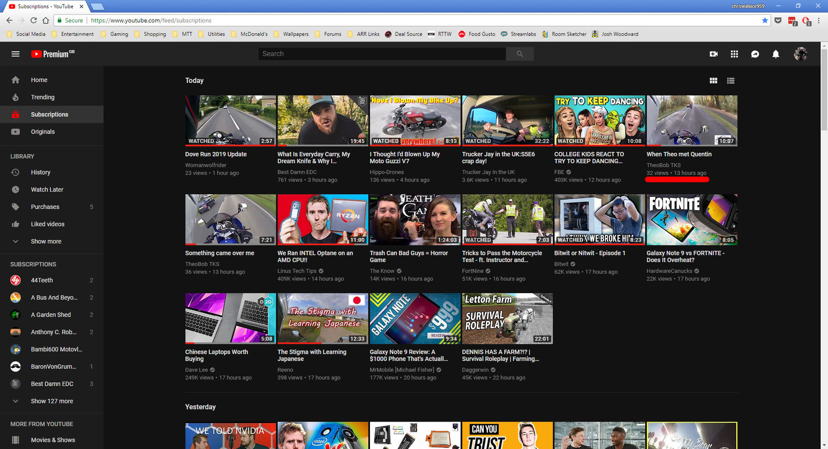Open What Is Everyday Carry video title
This screenshot has height=449, width=828.
(x=314, y=157)
